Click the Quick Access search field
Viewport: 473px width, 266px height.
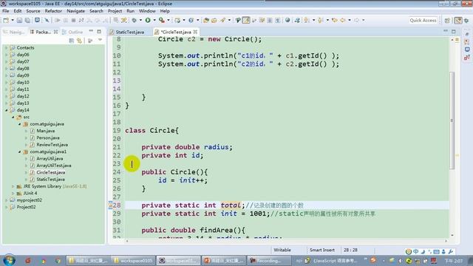pyautogui.click(x=423, y=21)
